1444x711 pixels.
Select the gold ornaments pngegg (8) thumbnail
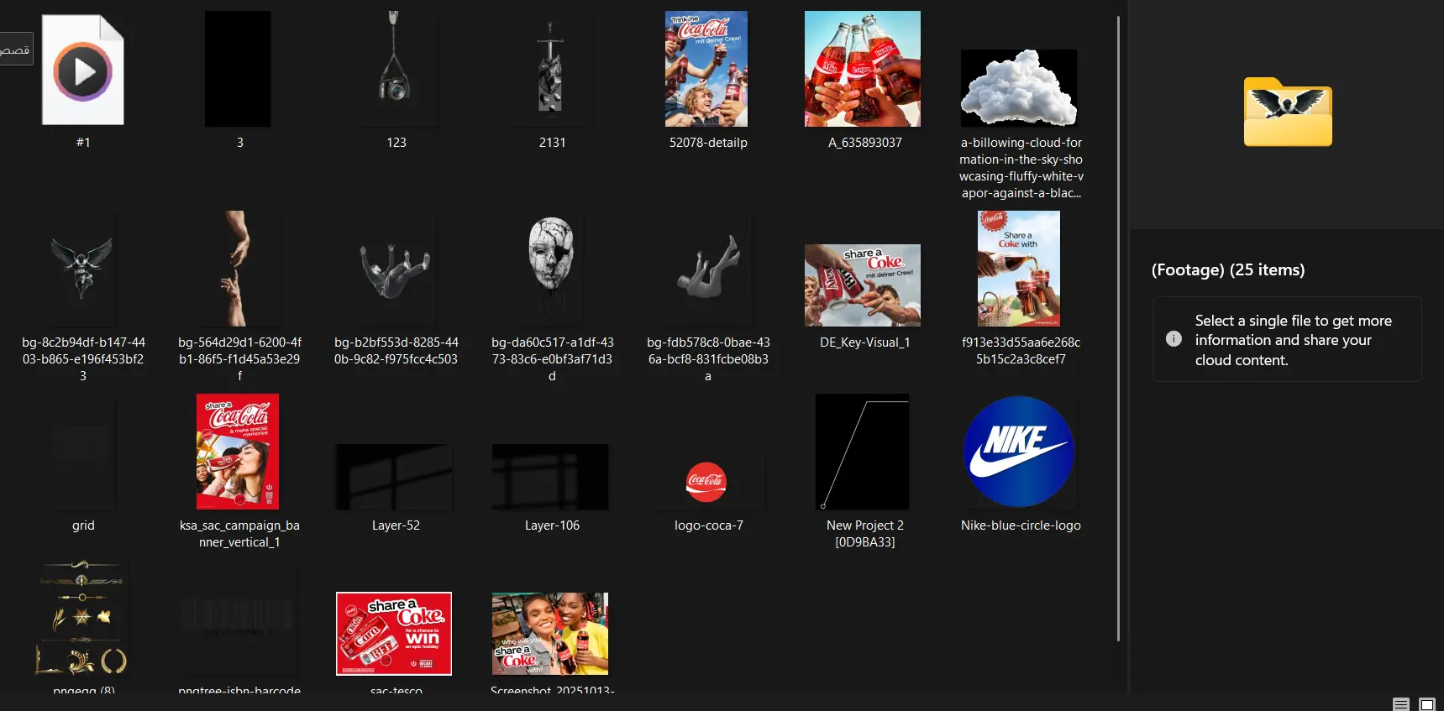pyautogui.click(x=81, y=620)
